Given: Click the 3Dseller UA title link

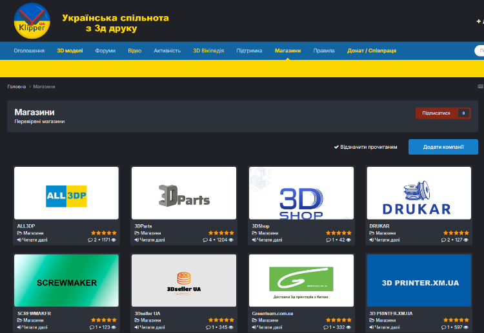Looking at the screenshot, I should [147, 313].
